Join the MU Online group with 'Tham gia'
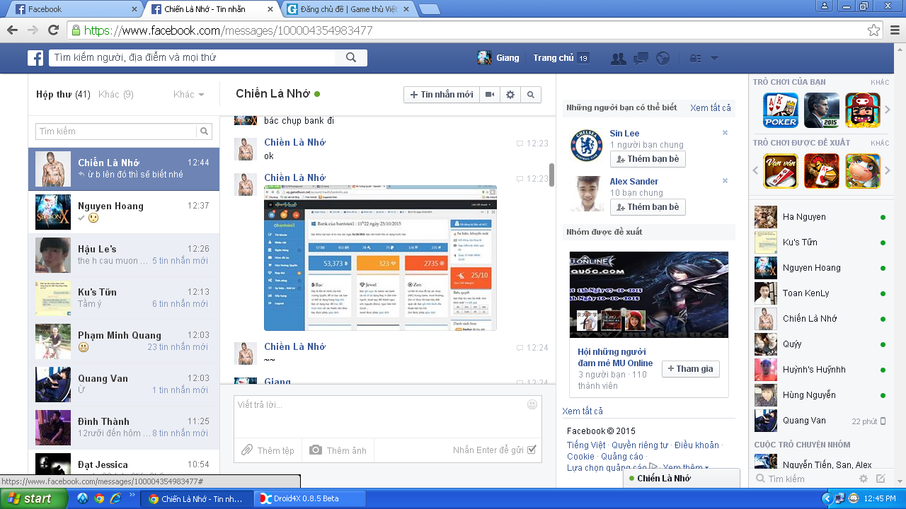The width and height of the screenshot is (906, 509). click(x=690, y=369)
